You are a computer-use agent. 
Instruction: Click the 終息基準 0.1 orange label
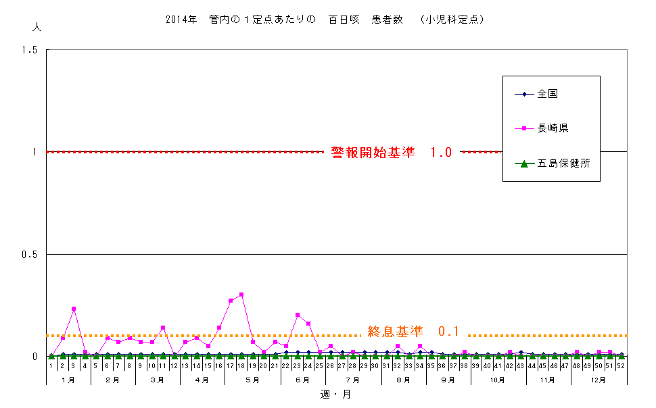(x=413, y=332)
